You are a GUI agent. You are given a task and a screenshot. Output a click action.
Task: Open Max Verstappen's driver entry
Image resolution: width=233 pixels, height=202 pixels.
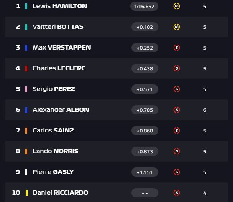click(x=62, y=48)
